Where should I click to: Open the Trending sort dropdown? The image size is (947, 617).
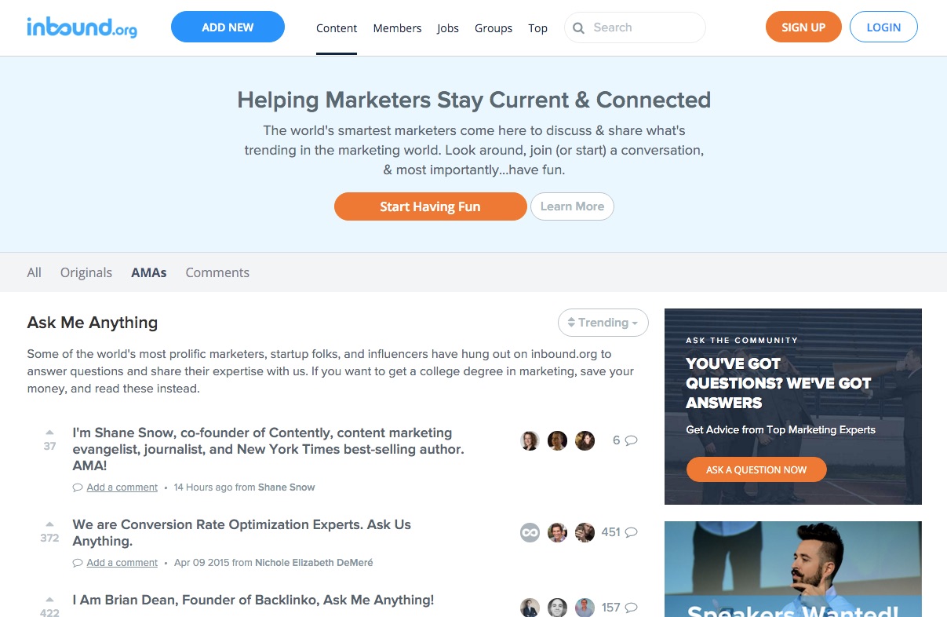(603, 323)
